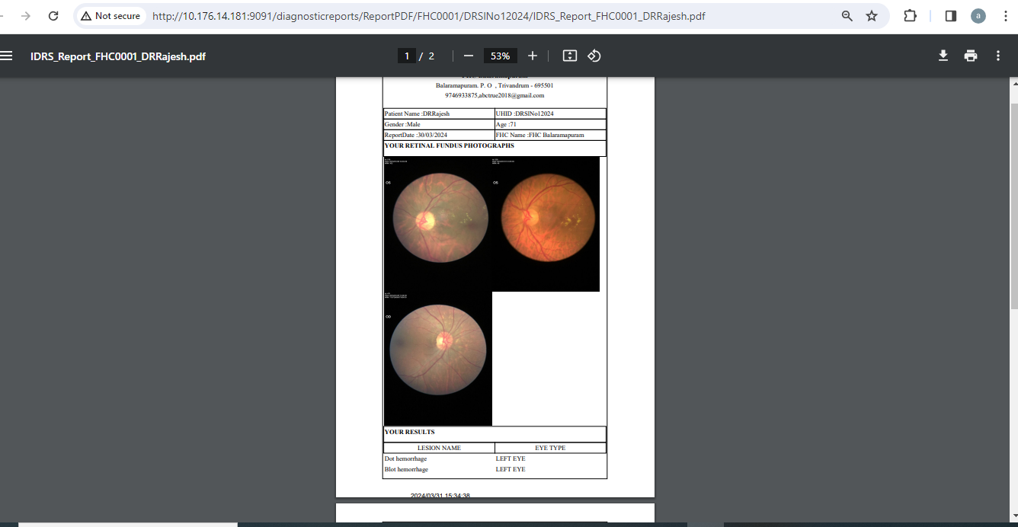
Task: Click the Age :71 cell
Action: pos(550,124)
